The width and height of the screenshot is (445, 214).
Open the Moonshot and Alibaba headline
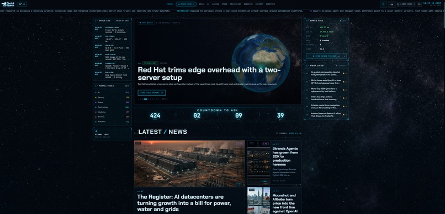coord(285,203)
